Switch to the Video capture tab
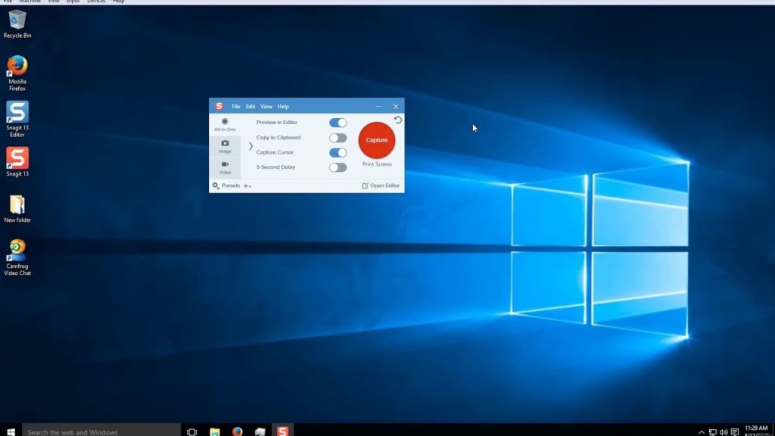The height and width of the screenshot is (436, 775). click(225, 167)
